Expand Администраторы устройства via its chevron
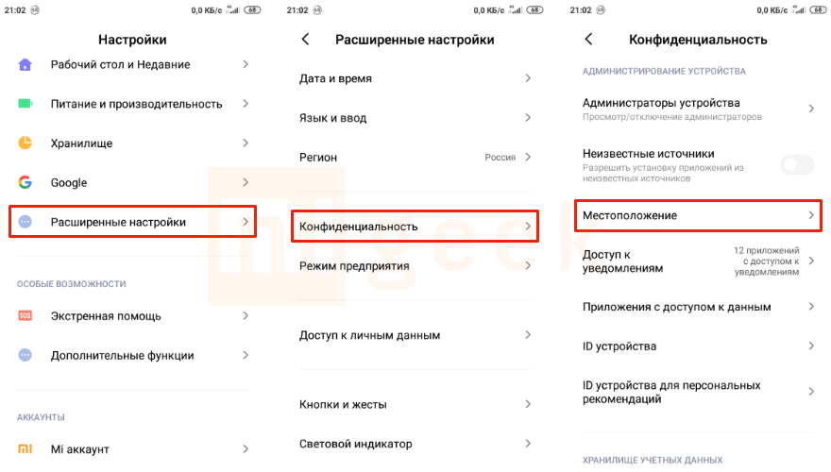This screenshot has height=472, width=831. [810, 110]
